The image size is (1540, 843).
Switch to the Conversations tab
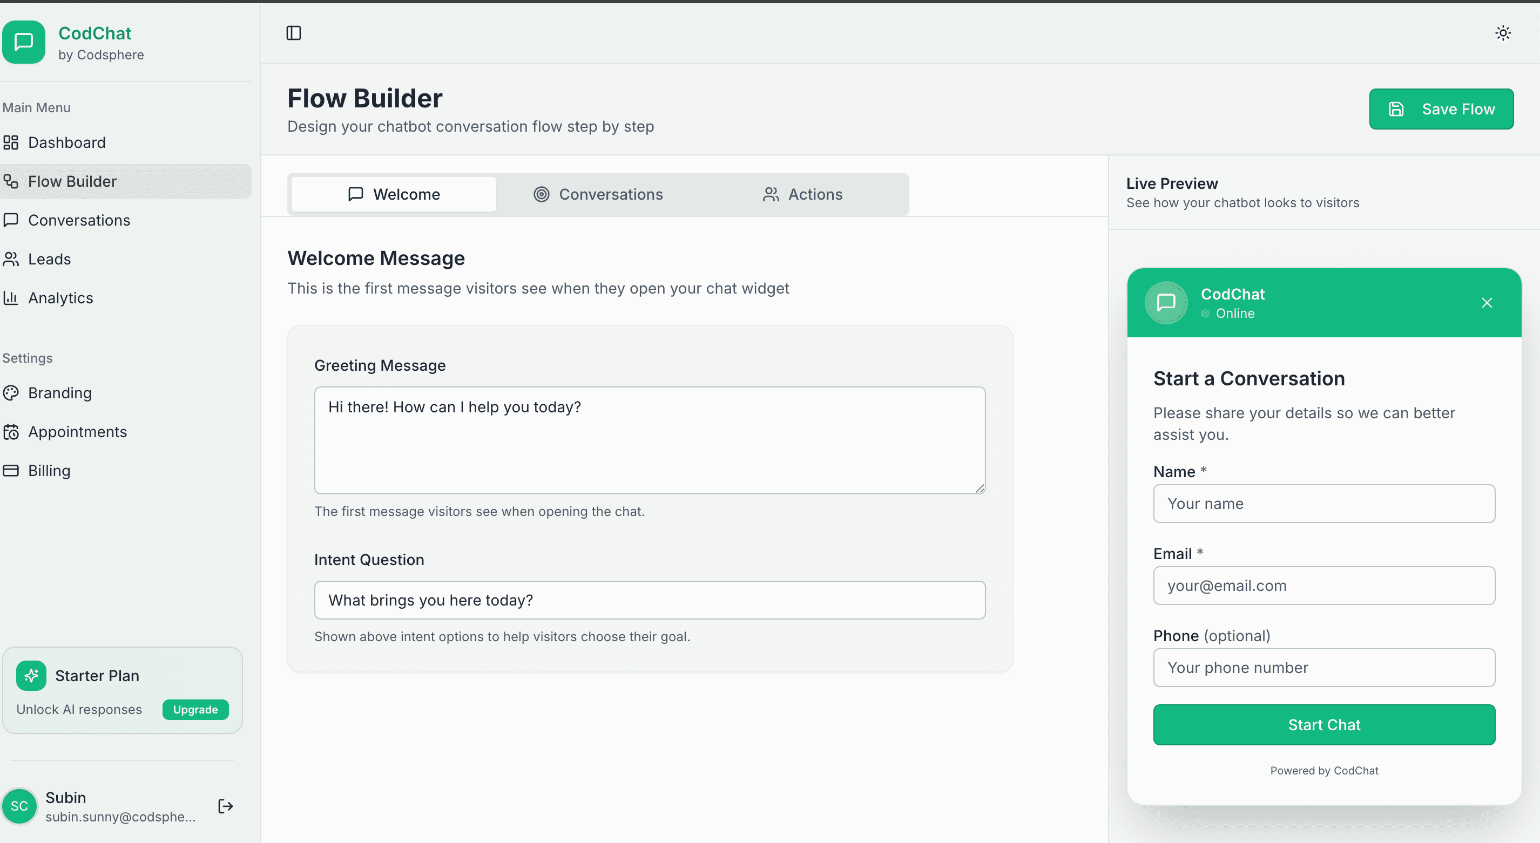(598, 194)
